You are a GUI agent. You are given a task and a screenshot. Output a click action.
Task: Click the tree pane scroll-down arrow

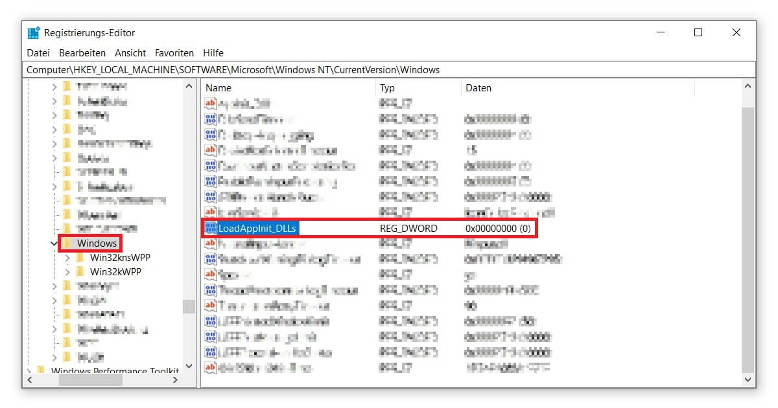click(x=189, y=367)
